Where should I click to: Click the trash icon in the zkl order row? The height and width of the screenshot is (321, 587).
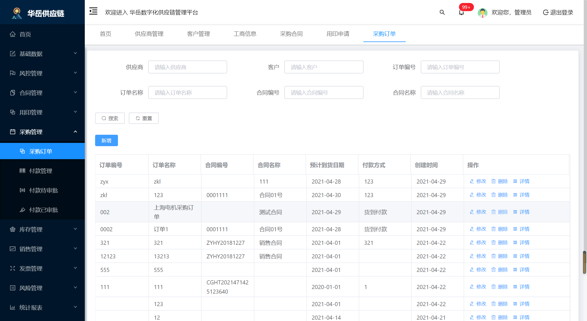point(494,195)
